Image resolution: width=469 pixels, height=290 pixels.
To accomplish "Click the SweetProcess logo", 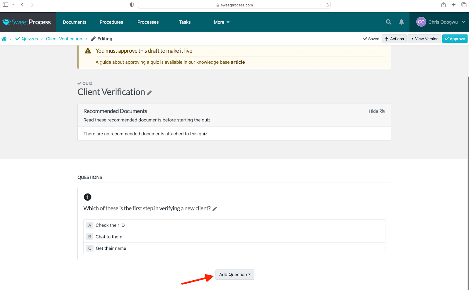I will point(27,22).
